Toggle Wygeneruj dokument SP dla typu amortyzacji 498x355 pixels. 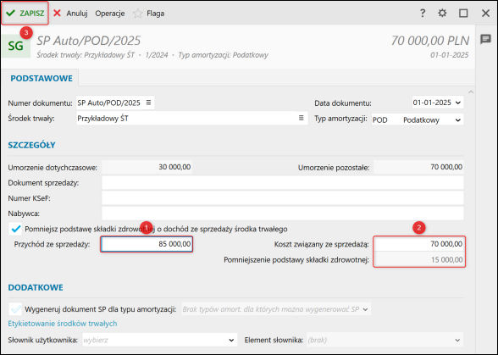[x=15, y=309]
